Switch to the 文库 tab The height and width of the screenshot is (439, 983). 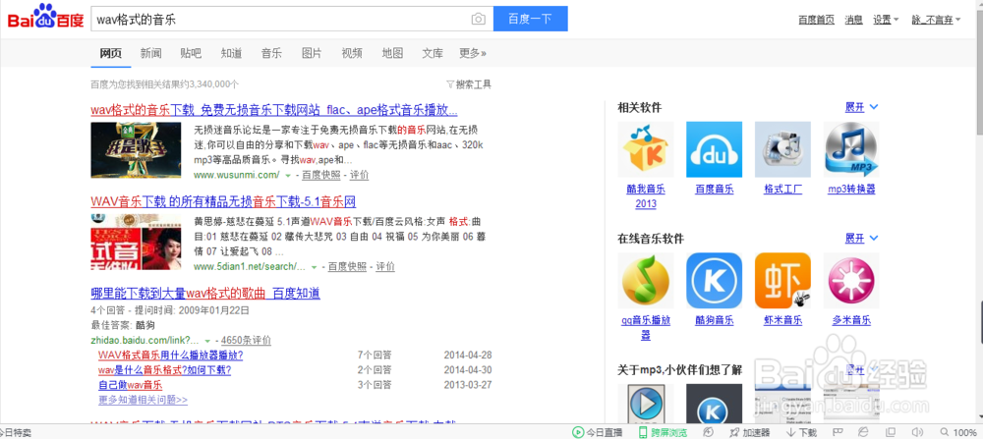(433, 53)
